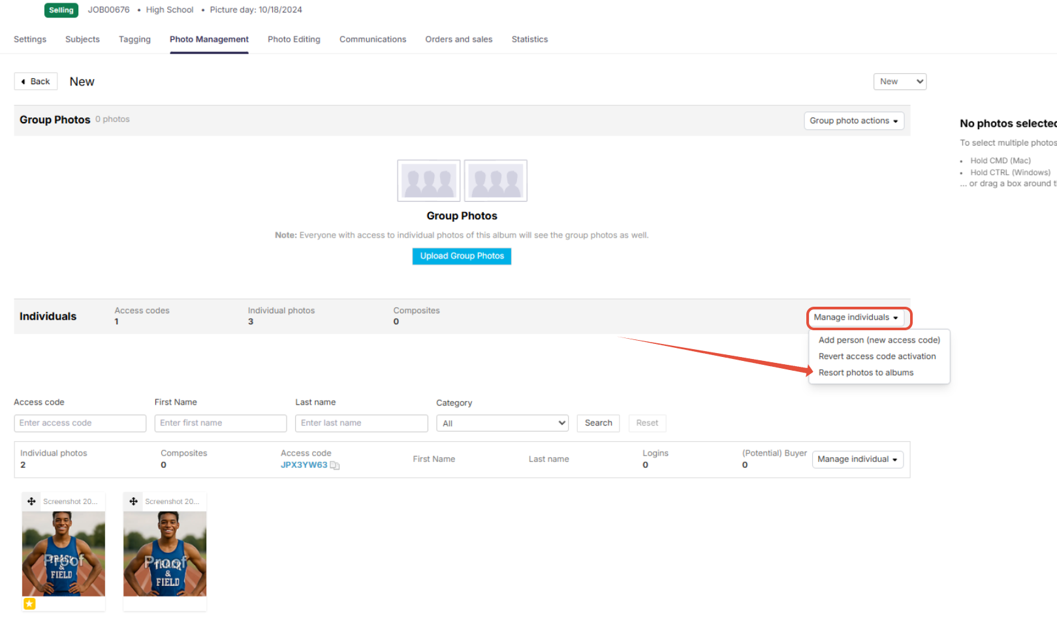Image resolution: width=1057 pixels, height=620 pixels.
Task: Go to the Tagging tab
Action: click(134, 39)
